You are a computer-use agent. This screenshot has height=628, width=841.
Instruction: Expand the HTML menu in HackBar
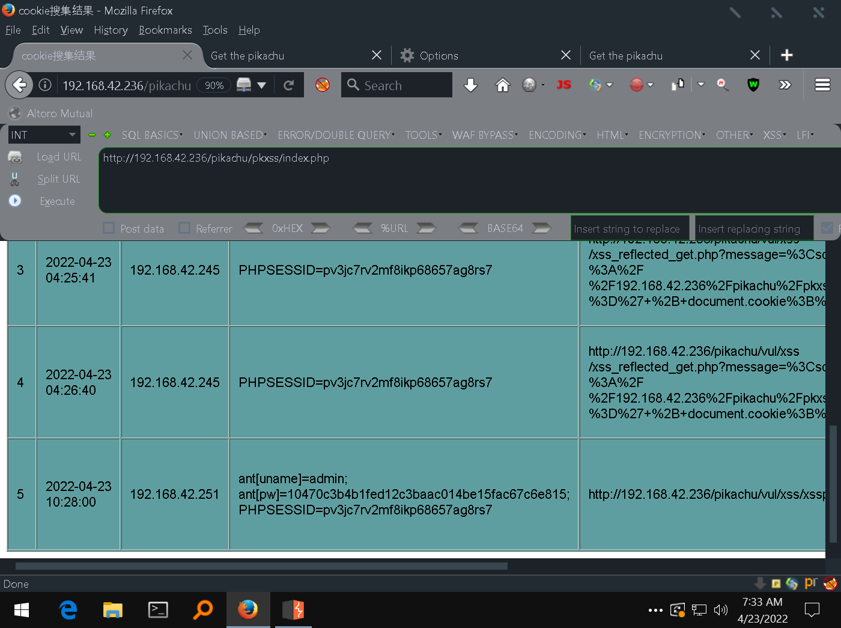pos(612,135)
